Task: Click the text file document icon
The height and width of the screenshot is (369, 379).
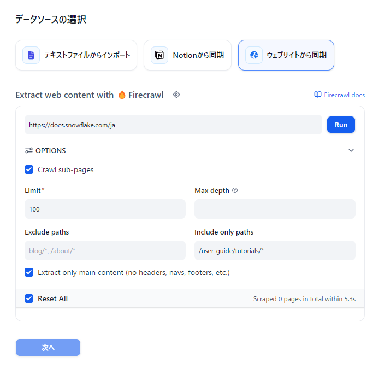Action: [31, 55]
